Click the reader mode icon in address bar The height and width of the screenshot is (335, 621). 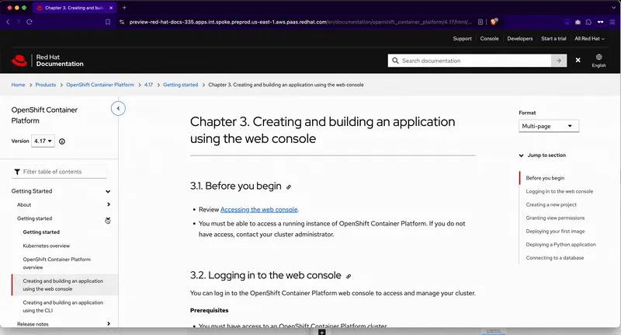tap(480, 22)
